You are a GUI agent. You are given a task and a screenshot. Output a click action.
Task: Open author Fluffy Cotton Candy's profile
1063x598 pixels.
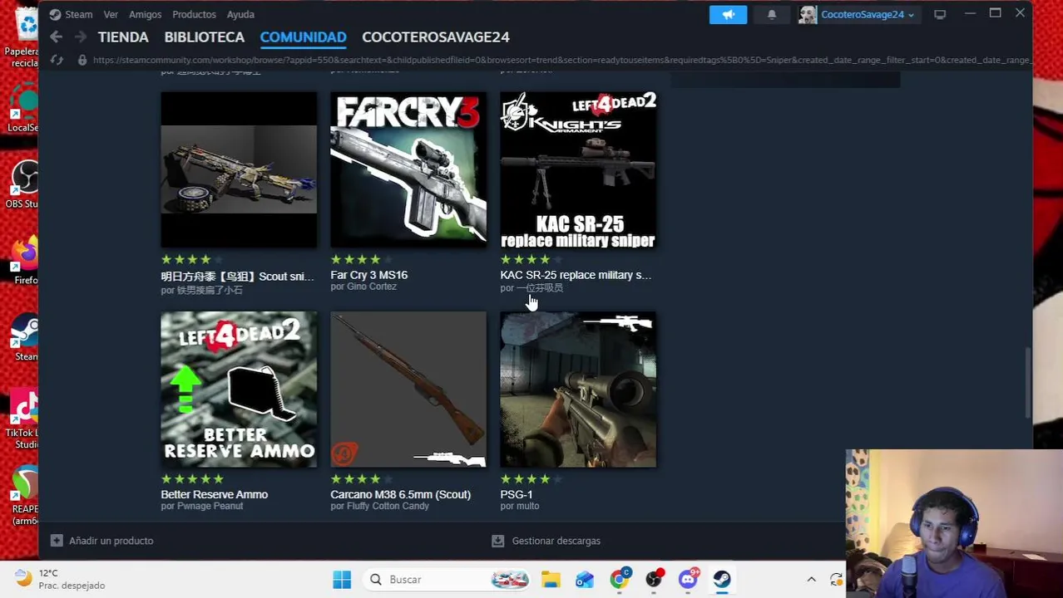point(388,506)
